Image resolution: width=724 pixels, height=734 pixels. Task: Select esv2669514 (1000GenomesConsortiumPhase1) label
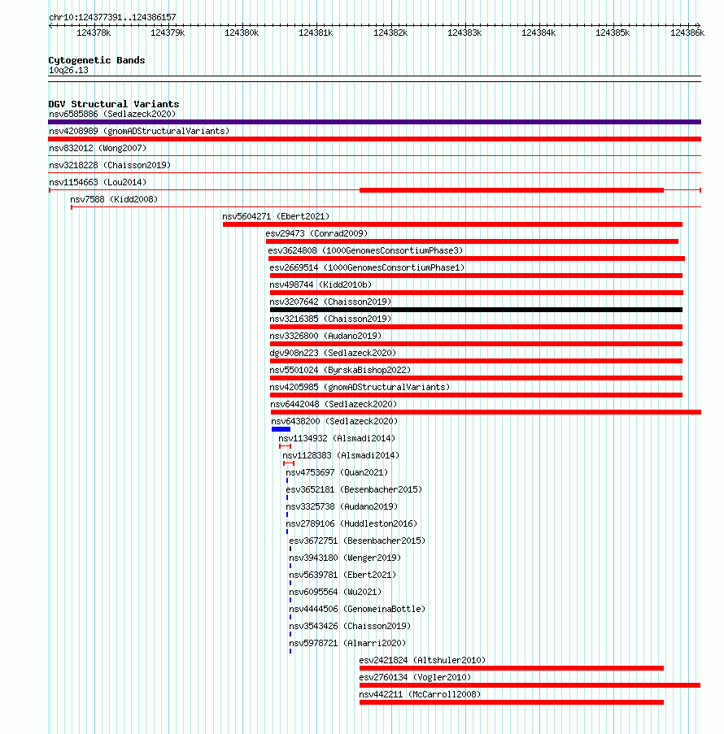[x=367, y=267]
